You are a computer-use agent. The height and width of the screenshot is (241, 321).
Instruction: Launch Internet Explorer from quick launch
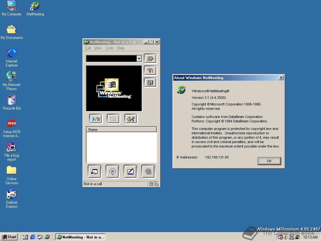[x=33, y=237]
